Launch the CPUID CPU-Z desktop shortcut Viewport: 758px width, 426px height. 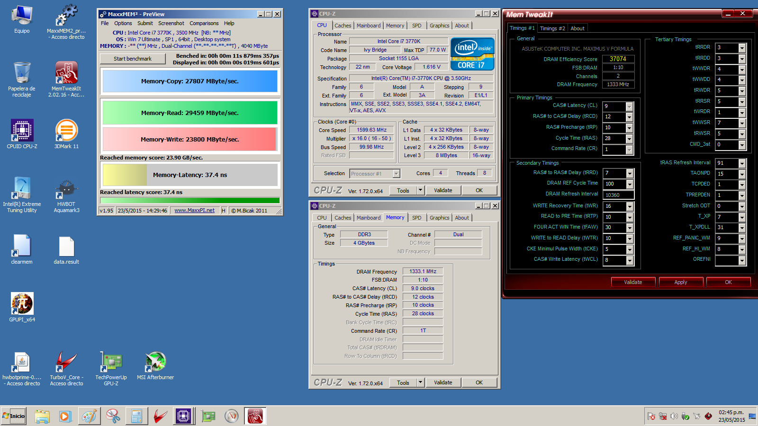[x=22, y=134]
